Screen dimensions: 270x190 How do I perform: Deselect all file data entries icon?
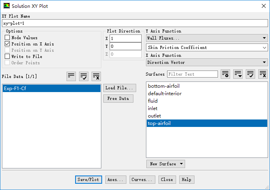point(96,76)
